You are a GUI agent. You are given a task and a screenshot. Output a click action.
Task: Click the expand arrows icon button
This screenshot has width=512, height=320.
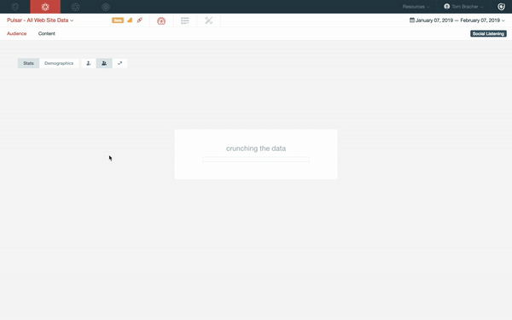[x=119, y=63]
